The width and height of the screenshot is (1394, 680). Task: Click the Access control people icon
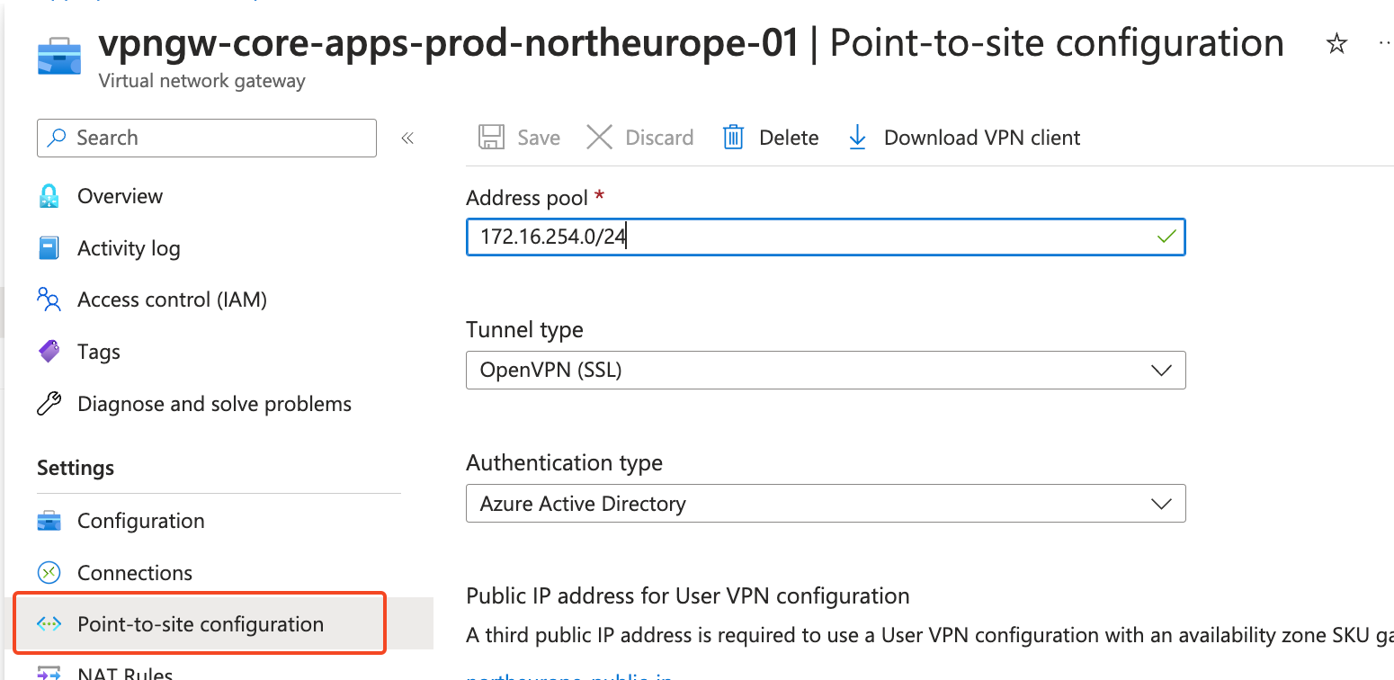[49, 300]
